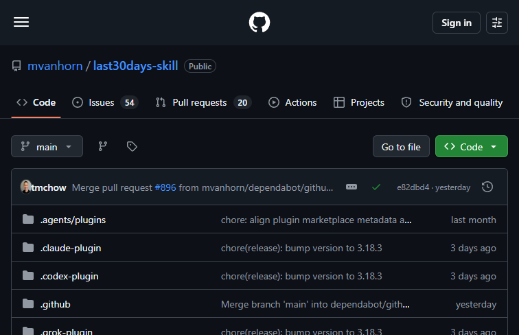Open commit e82dbd4 hash link
519x335 pixels.
pyautogui.click(x=413, y=187)
